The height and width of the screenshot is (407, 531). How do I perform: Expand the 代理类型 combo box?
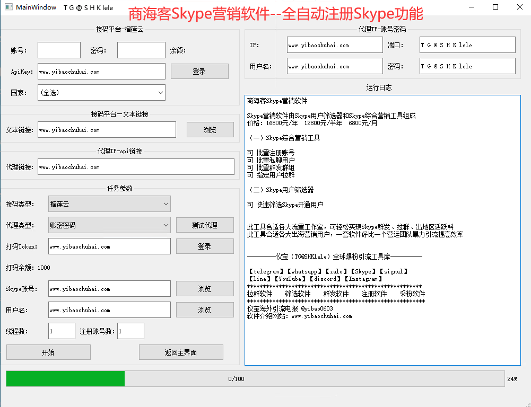pyautogui.click(x=109, y=225)
